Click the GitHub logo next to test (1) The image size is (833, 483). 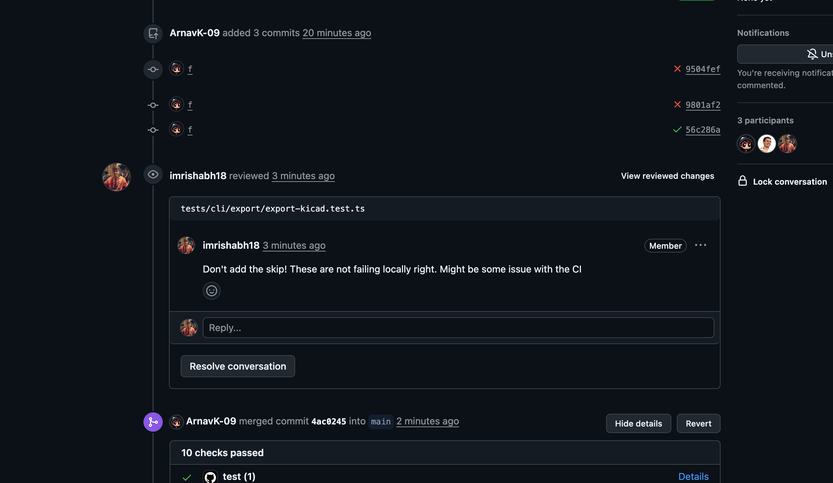pos(210,477)
